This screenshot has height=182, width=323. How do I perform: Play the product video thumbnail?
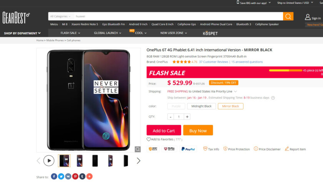coord(49,160)
